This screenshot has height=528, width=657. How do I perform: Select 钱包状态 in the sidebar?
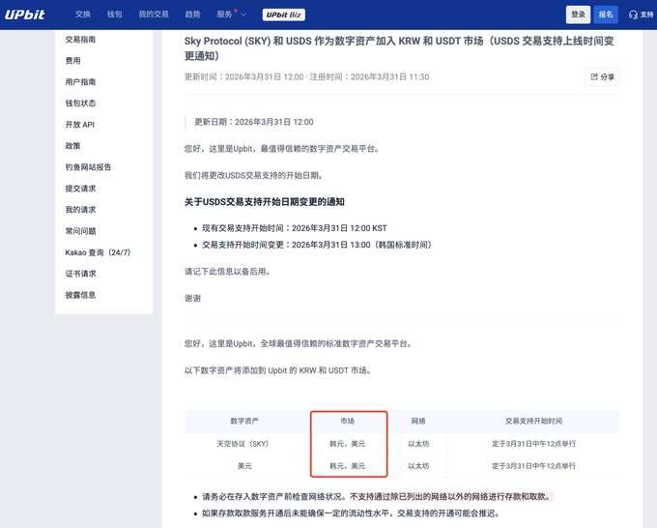pyautogui.click(x=80, y=103)
